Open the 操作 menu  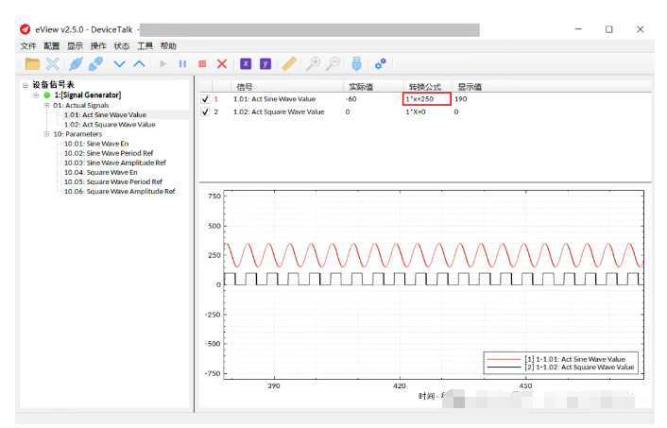[98, 46]
